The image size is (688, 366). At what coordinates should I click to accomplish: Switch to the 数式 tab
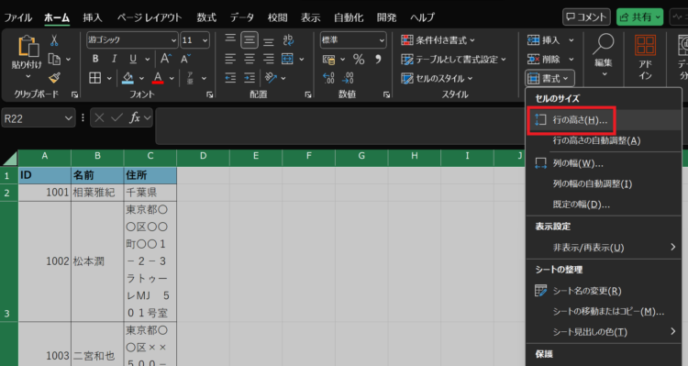206,17
